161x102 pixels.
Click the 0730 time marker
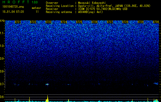[156, 22]
